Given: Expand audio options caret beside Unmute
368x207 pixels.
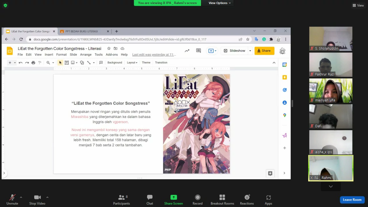Looking at the screenshot, I should pos(21,197).
